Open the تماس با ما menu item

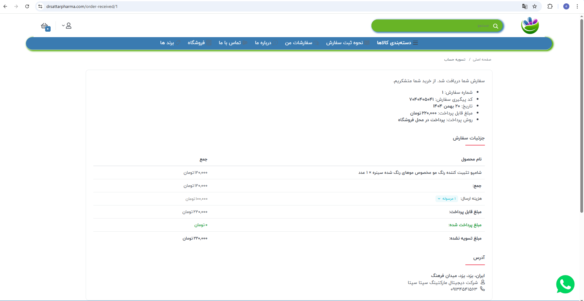click(233, 43)
